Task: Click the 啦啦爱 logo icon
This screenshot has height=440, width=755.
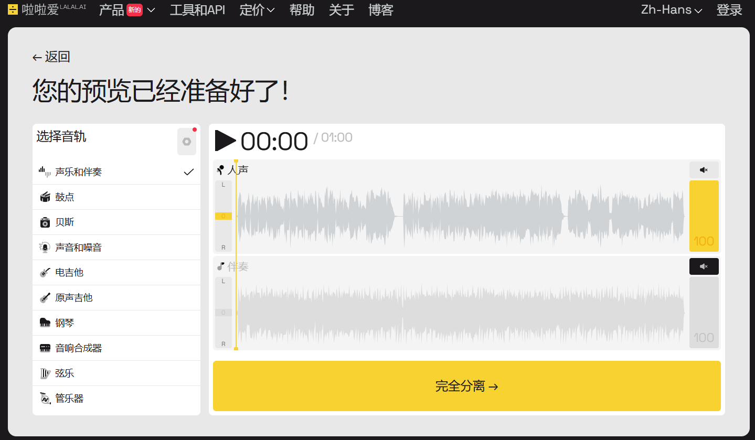Action: tap(13, 9)
